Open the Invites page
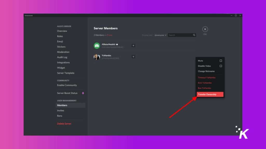Image resolution: width=266 pixels, height=149 pixels. [61, 110]
